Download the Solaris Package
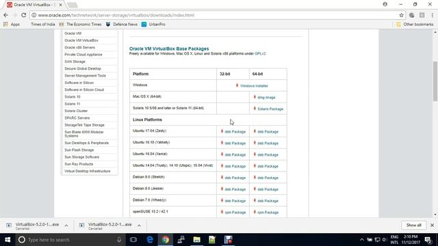Viewport: 438px width, 246px height. point(270,109)
